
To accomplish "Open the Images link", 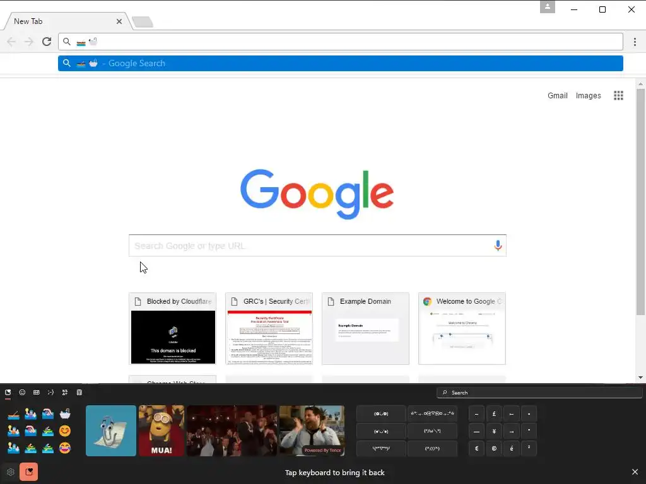I will click(x=588, y=96).
